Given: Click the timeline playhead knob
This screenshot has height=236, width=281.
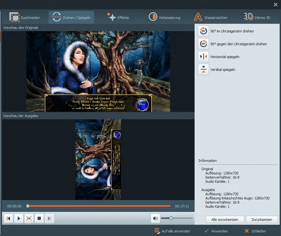Looking at the screenshot, I should pos(28,206).
